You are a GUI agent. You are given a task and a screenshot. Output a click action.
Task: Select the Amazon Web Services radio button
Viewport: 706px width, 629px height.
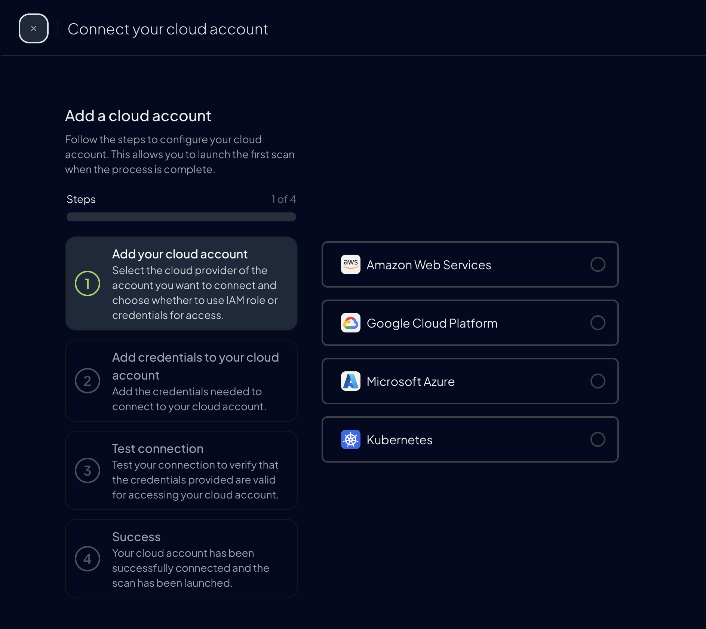pyautogui.click(x=598, y=264)
